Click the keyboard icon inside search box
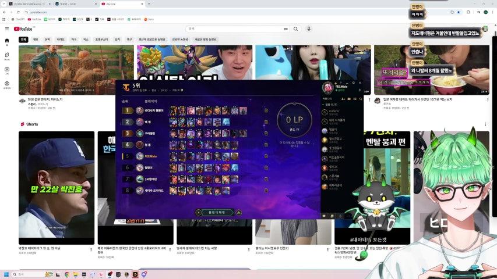 point(285,29)
